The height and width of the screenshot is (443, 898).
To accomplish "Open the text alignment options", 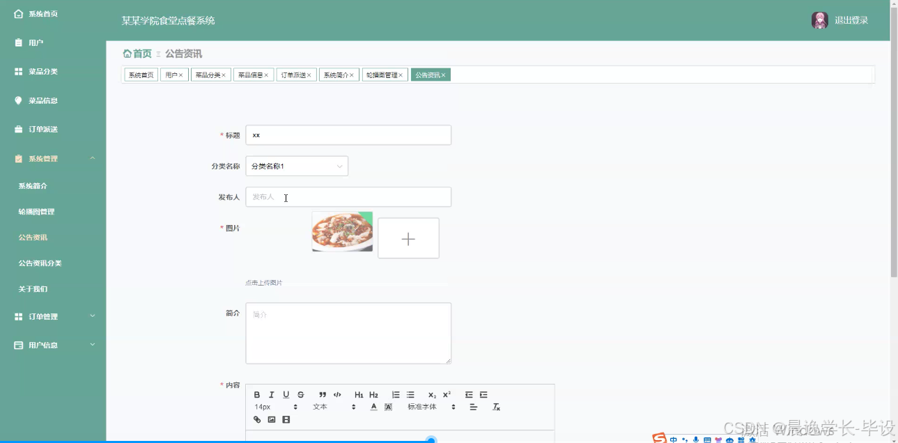I will pos(474,407).
